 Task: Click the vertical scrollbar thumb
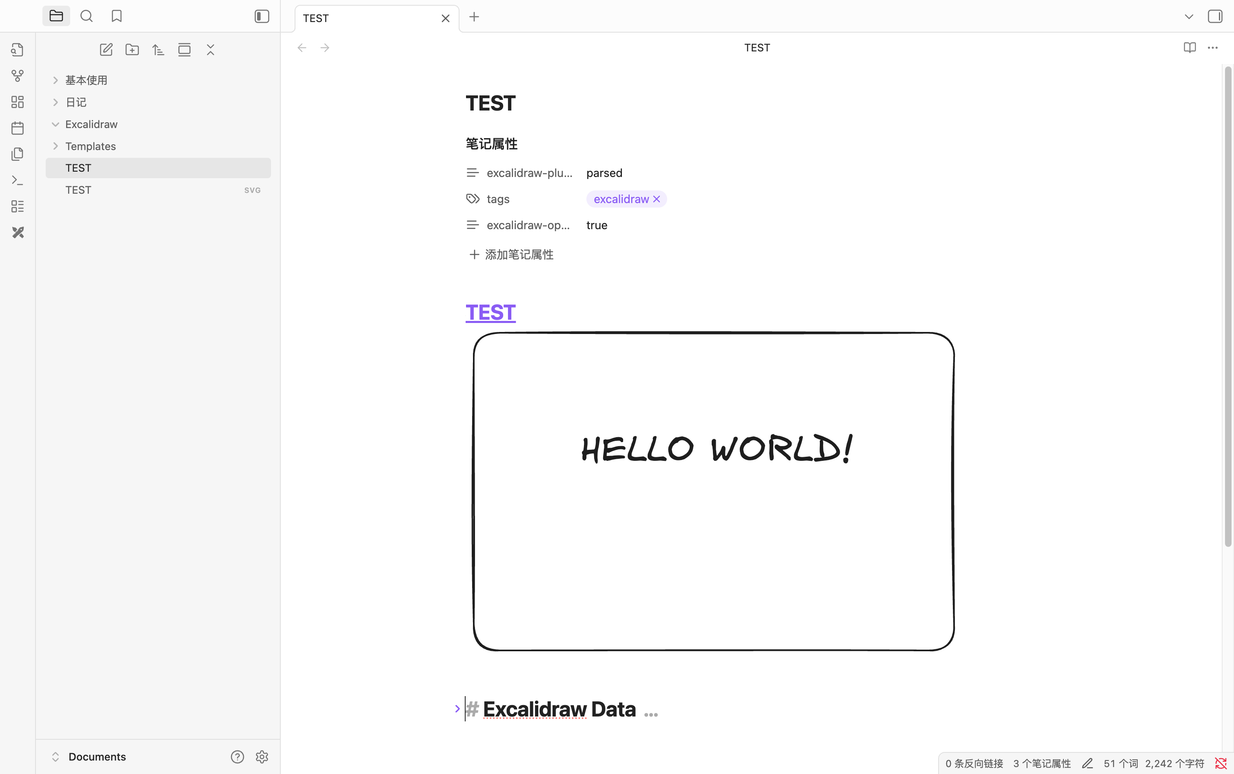(x=1227, y=307)
